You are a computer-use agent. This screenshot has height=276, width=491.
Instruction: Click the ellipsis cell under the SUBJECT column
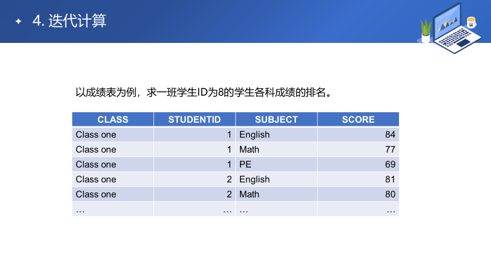277,209
